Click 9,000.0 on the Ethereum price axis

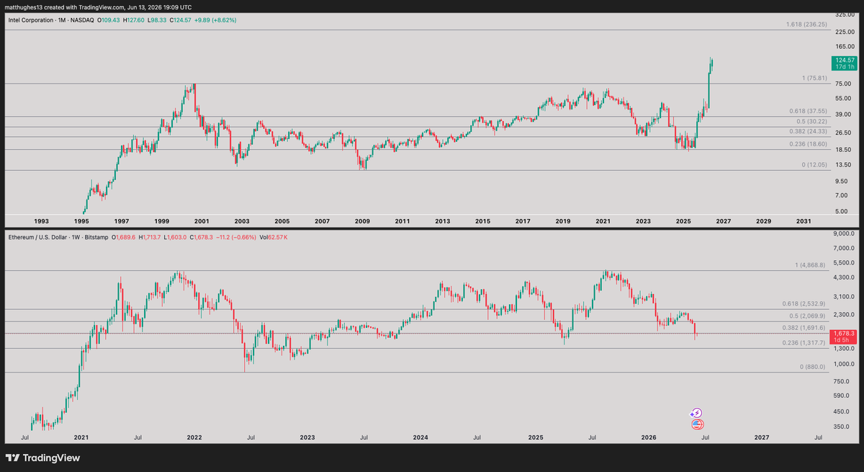pos(845,233)
